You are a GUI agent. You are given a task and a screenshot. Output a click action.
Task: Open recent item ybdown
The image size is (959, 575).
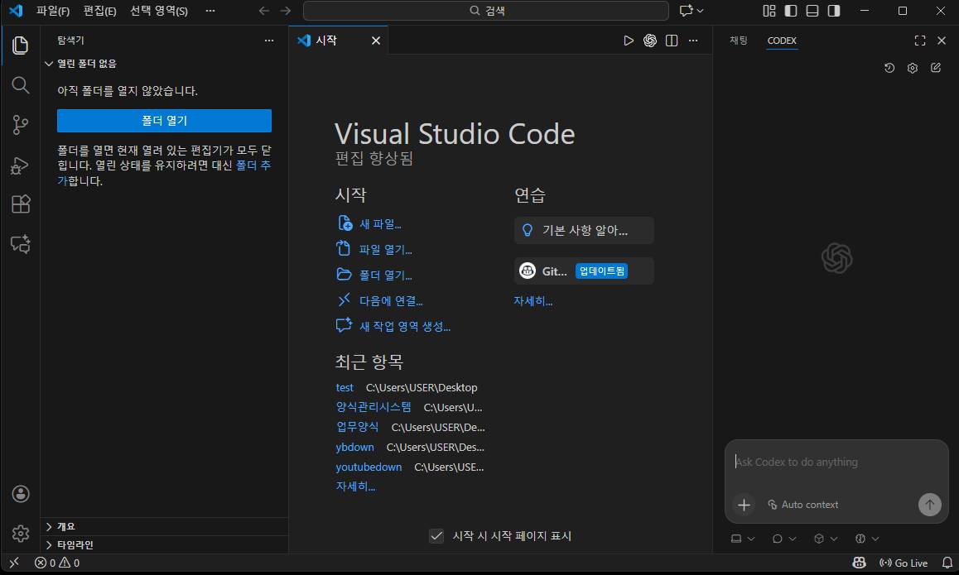click(x=354, y=447)
